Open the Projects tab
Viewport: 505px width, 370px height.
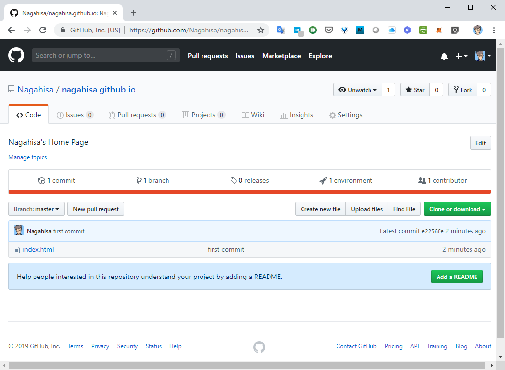tap(203, 115)
